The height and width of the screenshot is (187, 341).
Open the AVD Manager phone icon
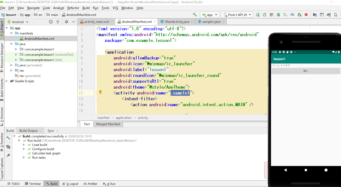pos(336,15)
